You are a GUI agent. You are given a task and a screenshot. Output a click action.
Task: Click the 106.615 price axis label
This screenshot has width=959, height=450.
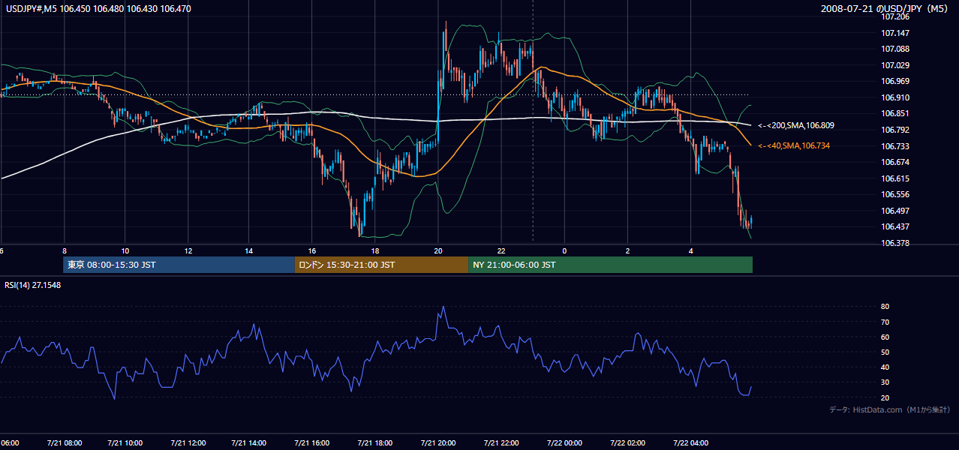(x=894, y=178)
